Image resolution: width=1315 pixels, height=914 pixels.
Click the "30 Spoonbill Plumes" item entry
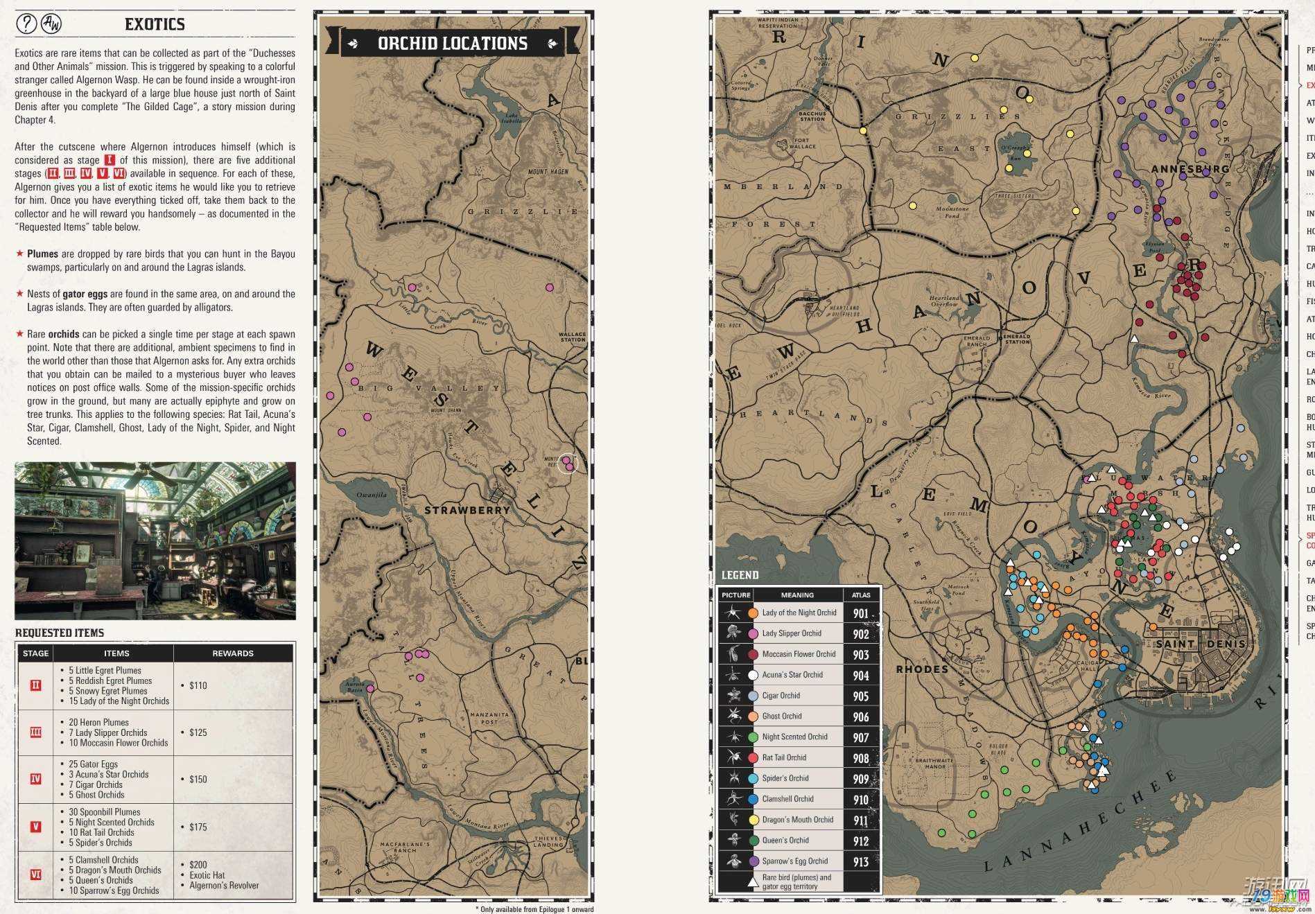point(104,811)
